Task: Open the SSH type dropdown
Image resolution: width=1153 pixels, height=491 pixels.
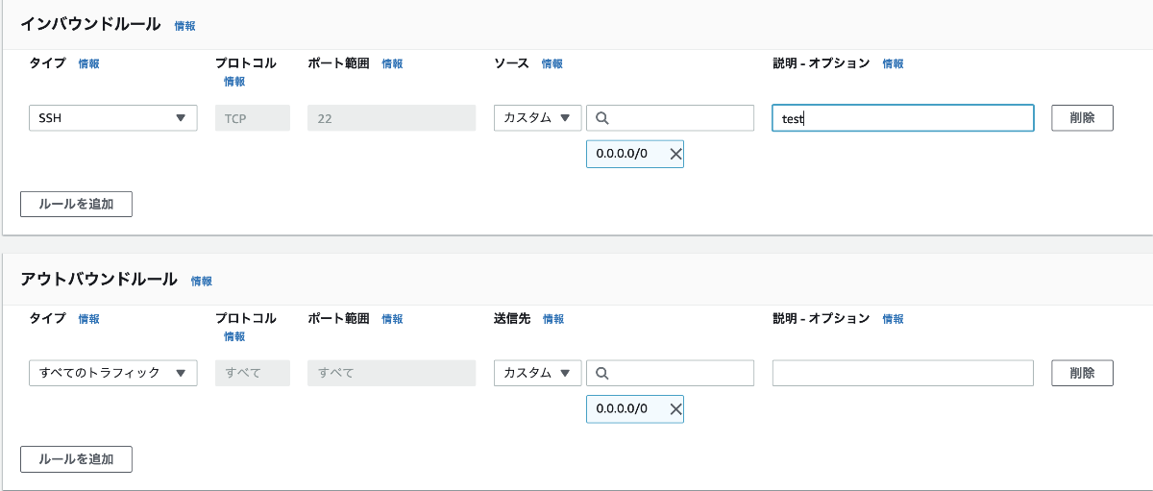Action: (113, 118)
